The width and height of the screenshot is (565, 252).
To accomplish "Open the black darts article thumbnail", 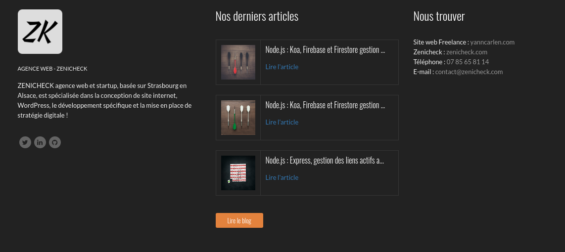I will [x=238, y=62].
